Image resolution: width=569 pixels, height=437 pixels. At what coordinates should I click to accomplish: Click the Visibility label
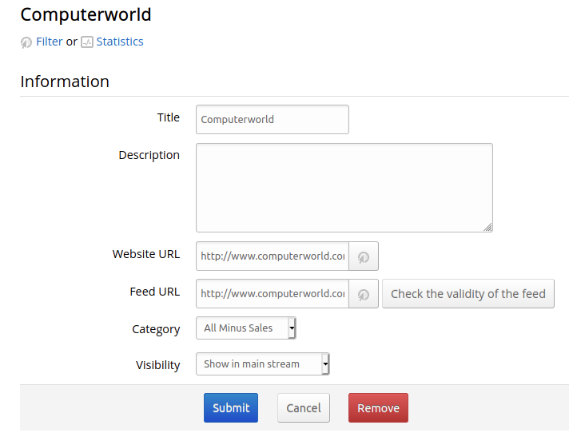click(158, 365)
